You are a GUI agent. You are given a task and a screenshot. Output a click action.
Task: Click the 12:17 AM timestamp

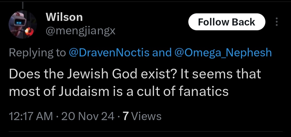point(31,116)
